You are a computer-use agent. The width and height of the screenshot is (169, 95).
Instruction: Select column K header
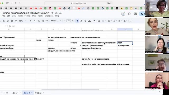tap(112, 29)
